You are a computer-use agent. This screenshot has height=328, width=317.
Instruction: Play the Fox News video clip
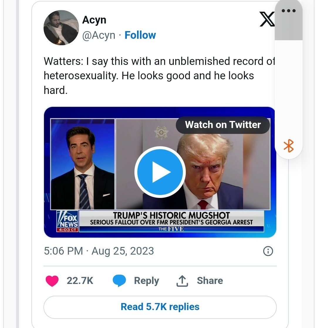point(160,172)
